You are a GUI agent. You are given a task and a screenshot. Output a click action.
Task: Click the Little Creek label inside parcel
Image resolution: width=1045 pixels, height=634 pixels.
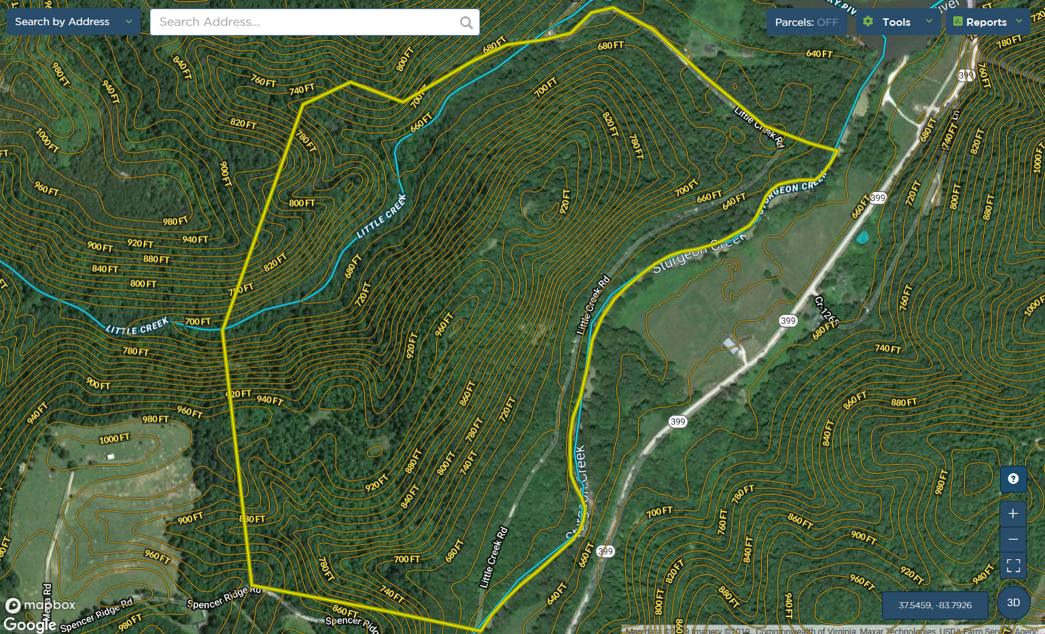click(x=381, y=217)
